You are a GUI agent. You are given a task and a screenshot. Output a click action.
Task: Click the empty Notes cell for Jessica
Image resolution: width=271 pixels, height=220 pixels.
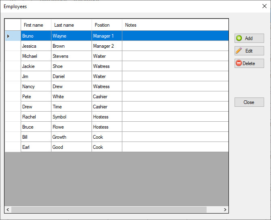175,46
